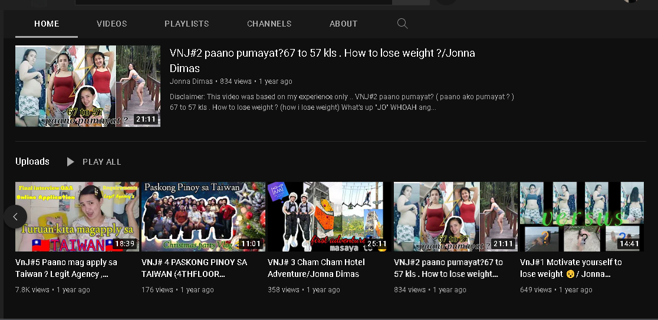Switch to the Videos tab
Image resolution: width=658 pixels, height=320 pixels.
click(111, 24)
